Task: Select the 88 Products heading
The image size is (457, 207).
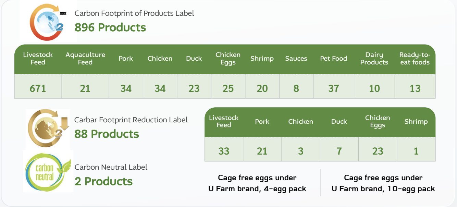Action: click(x=107, y=134)
